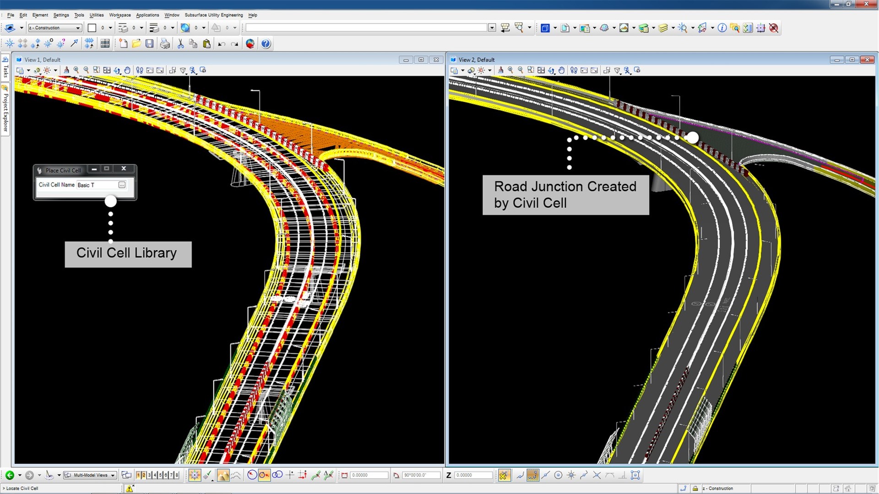
Task: Click the Help menu item
Action: click(x=254, y=15)
